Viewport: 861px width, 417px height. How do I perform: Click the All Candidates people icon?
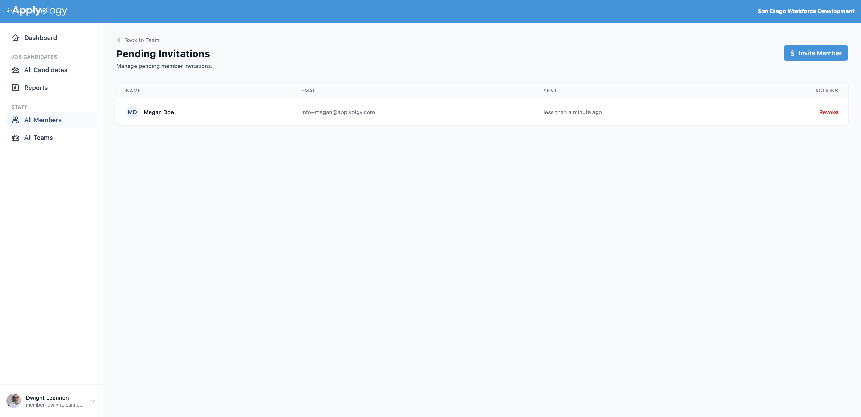15,70
